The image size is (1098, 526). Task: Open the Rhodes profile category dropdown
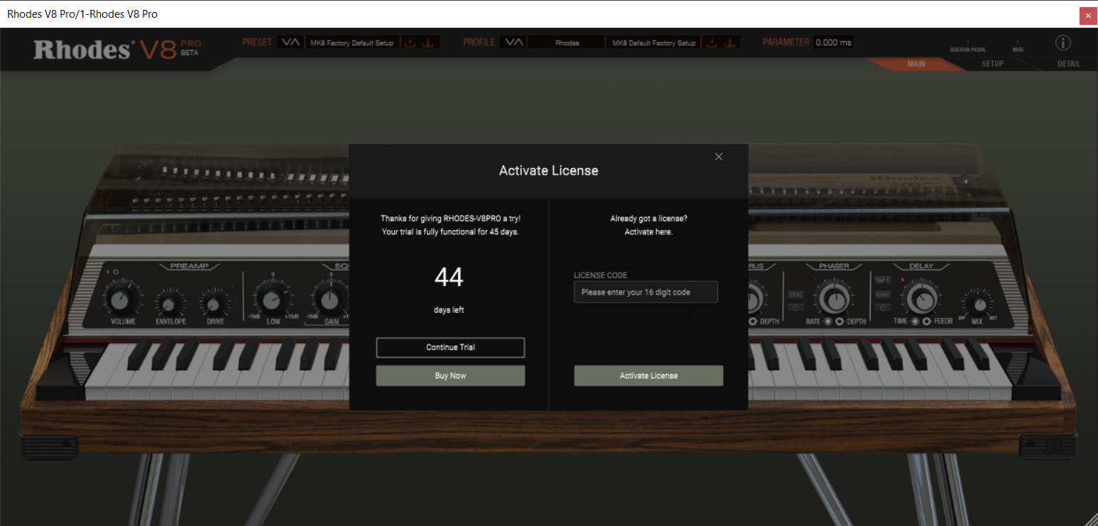(566, 43)
